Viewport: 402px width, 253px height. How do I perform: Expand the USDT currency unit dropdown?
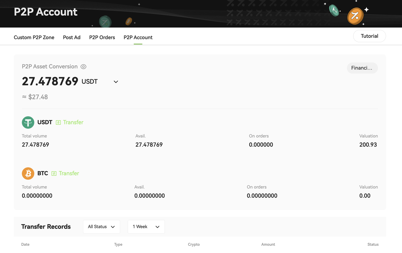pyautogui.click(x=116, y=82)
